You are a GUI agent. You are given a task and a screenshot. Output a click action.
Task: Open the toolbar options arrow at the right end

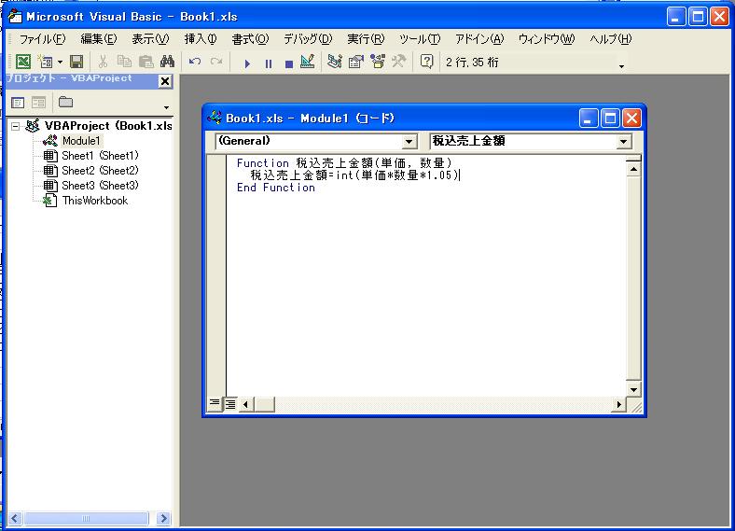pyautogui.click(x=621, y=66)
